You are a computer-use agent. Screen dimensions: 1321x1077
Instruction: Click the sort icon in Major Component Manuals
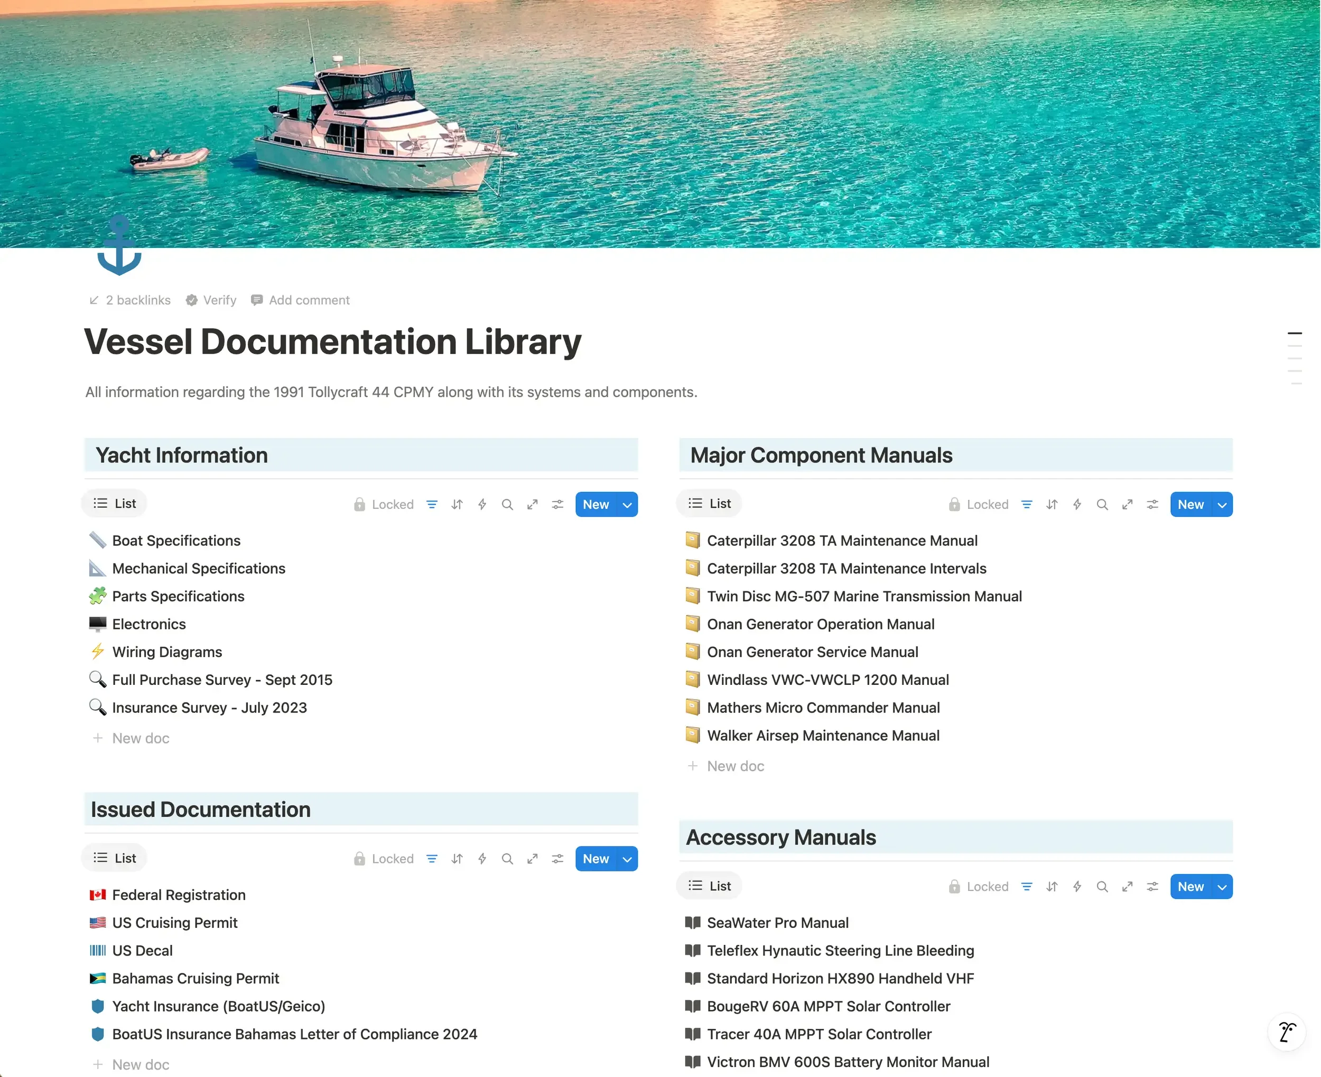click(1052, 504)
